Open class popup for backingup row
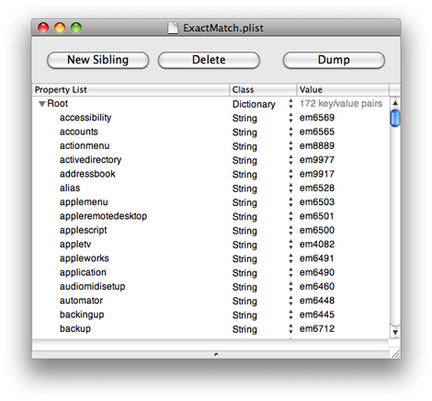This screenshot has width=432, height=401. click(290, 315)
